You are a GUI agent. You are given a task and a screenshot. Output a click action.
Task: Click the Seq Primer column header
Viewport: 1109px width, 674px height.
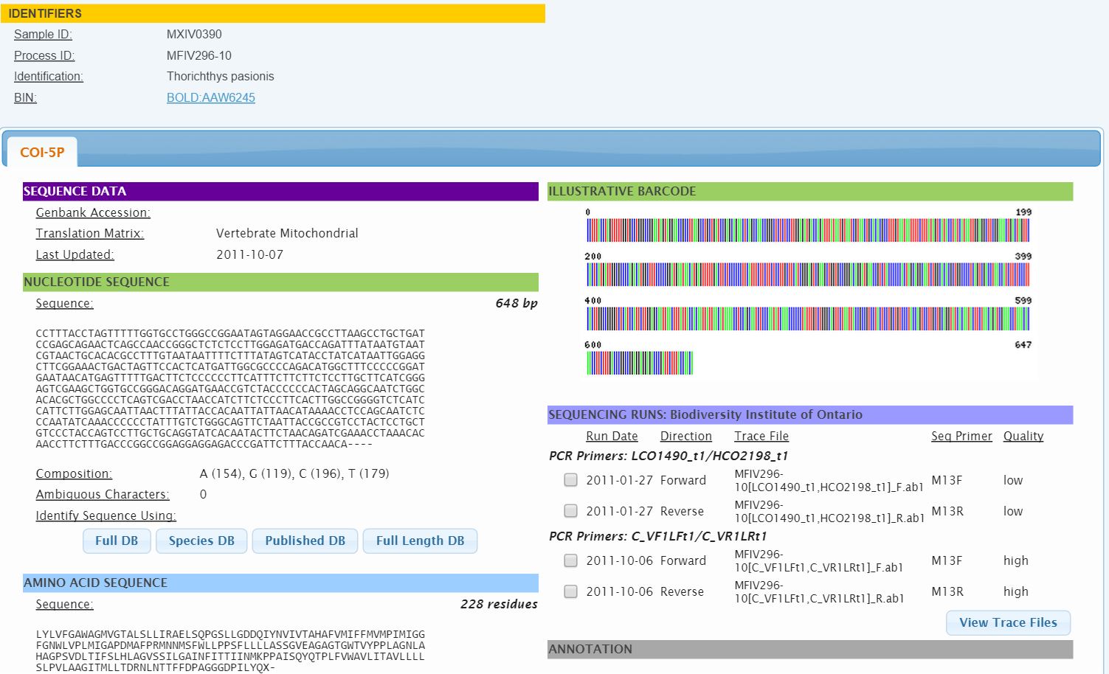(961, 436)
